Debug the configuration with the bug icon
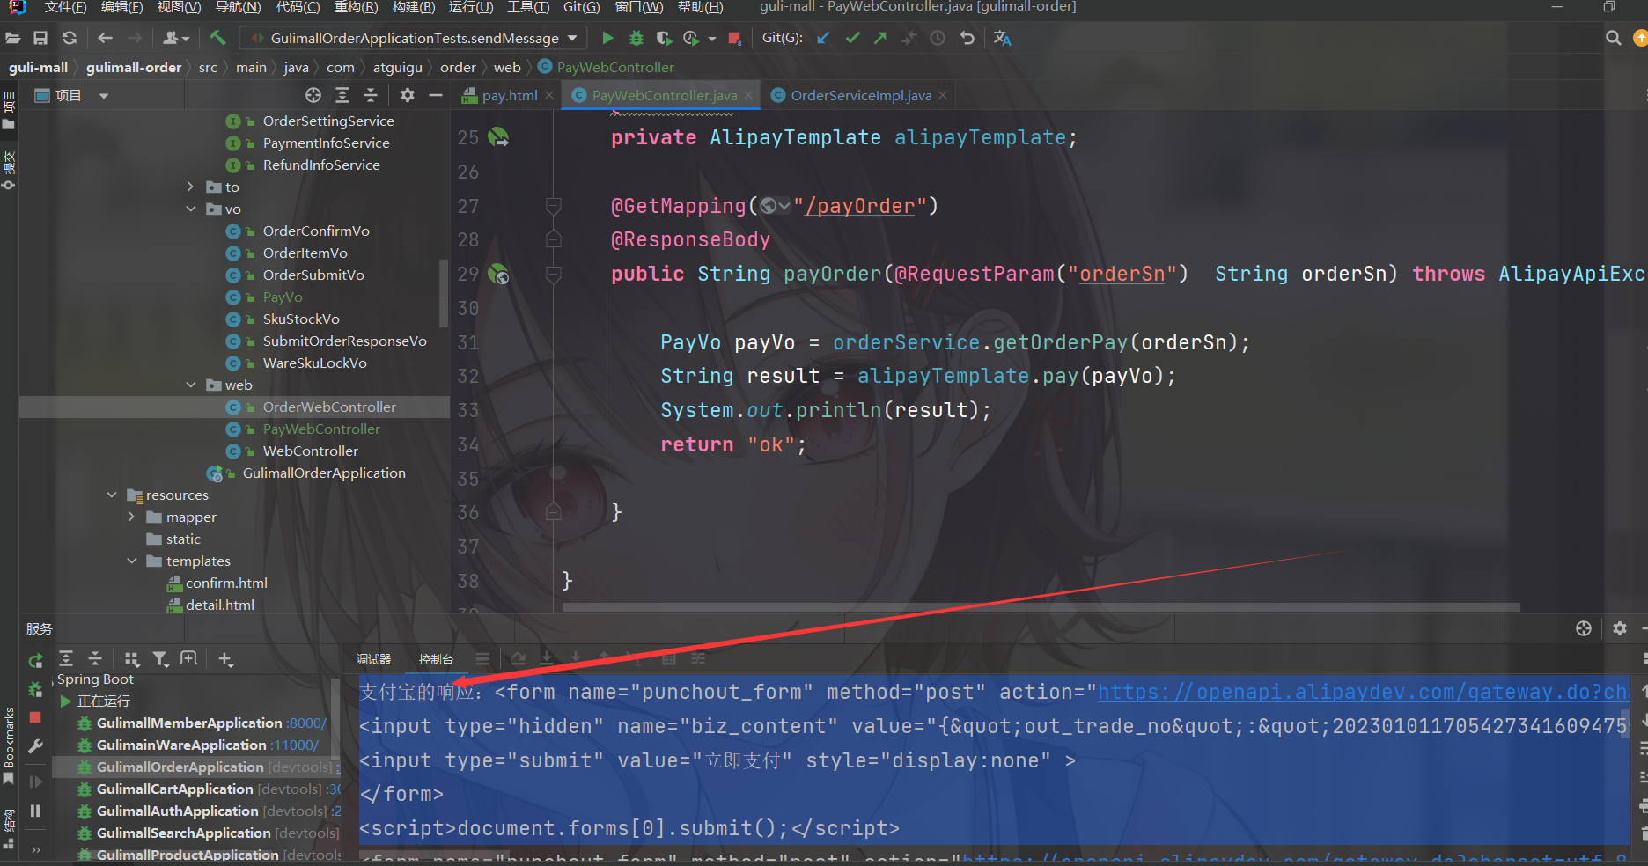This screenshot has height=866, width=1648. coord(636,38)
